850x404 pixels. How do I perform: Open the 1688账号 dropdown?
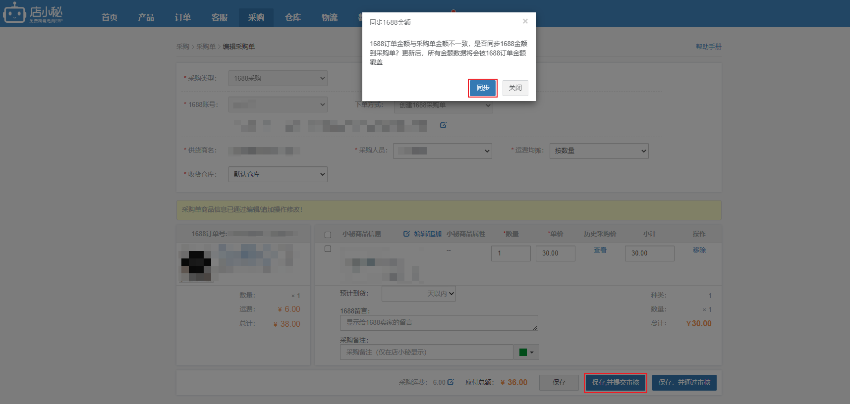point(278,104)
